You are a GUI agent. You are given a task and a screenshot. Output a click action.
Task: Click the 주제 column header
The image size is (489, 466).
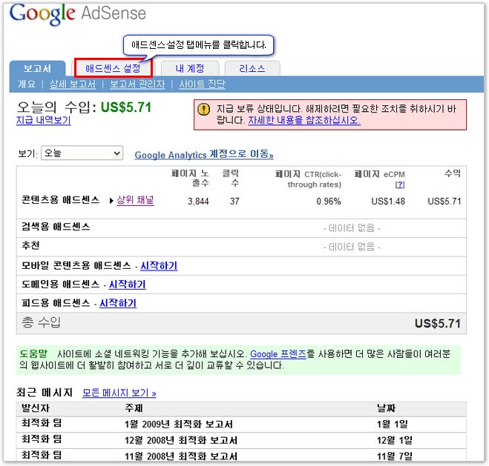134,408
